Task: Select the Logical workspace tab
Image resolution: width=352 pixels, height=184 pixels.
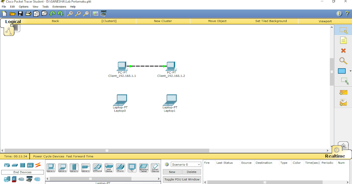Action: click(x=13, y=21)
